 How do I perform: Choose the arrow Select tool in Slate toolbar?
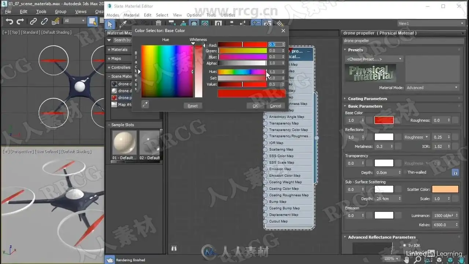[110, 24]
